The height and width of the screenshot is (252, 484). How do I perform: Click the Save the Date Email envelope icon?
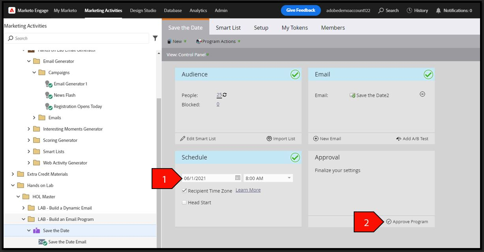pyautogui.click(x=43, y=242)
